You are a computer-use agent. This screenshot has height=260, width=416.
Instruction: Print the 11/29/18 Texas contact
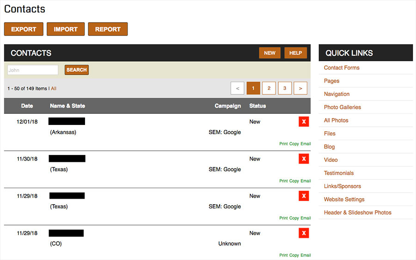pyautogui.click(x=283, y=218)
